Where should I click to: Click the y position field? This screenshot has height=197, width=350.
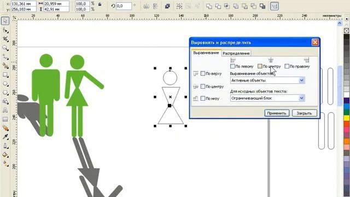coord(24,9)
